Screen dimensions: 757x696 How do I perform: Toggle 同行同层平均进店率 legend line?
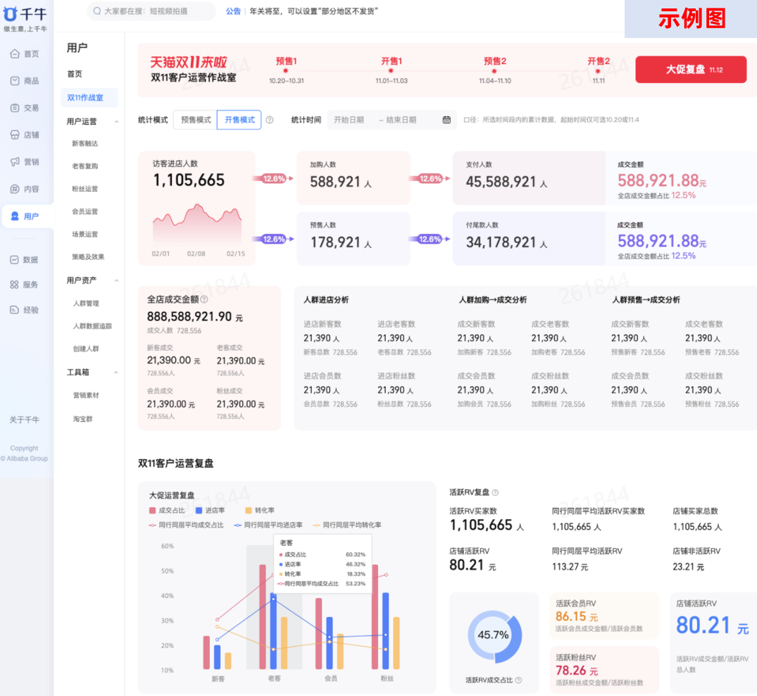268,525
